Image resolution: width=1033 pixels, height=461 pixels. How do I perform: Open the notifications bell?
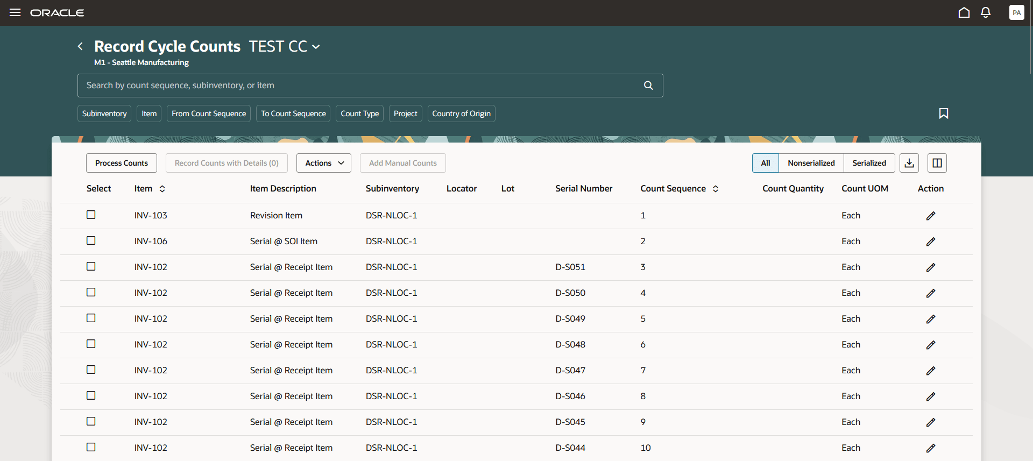[985, 12]
